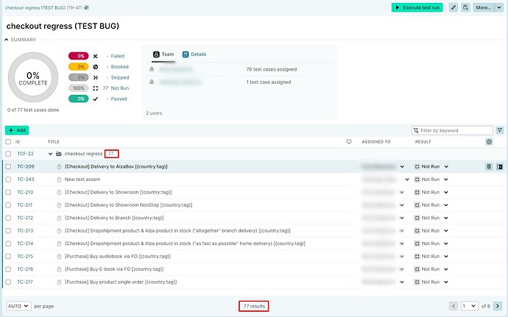
Task: Switch to the Team tab
Action: (x=163, y=54)
